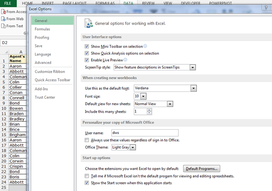Select the cell containing Braden
272x191 pixels.
click(18, 114)
